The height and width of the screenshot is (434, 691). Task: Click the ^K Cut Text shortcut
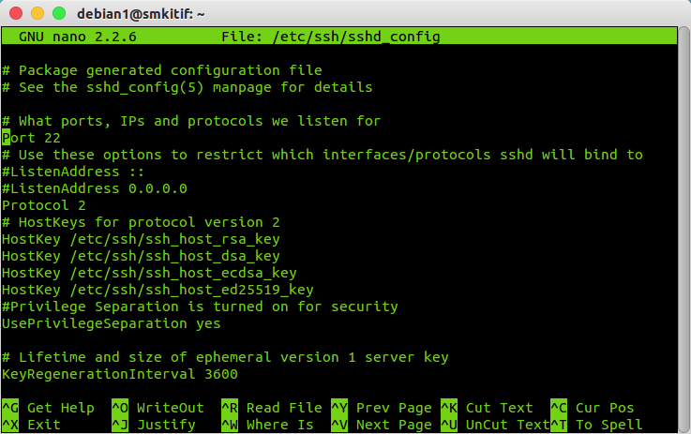point(490,408)
